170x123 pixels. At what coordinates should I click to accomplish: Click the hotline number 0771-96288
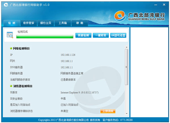[x=126, y=120]
